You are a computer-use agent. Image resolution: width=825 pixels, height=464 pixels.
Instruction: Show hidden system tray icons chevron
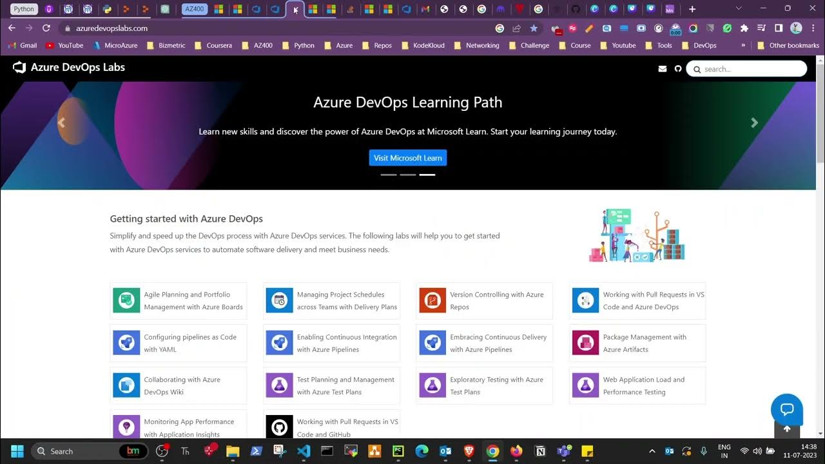pyautogui.click(x=652, y=451)
